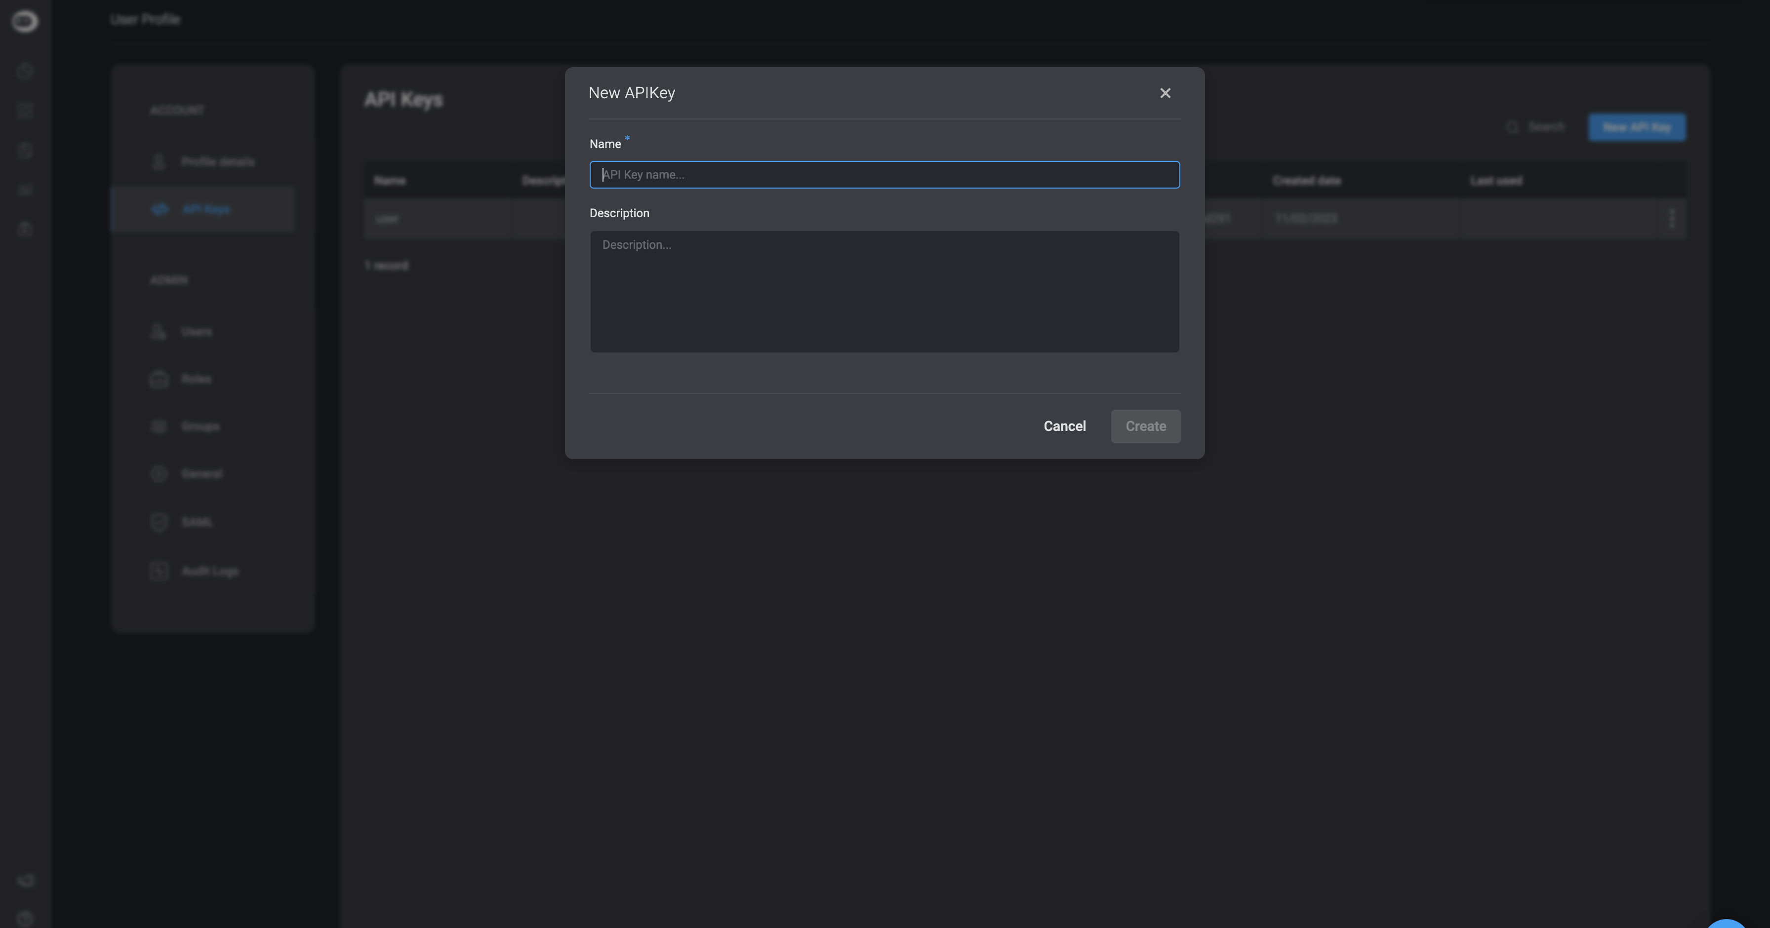This screenshot has height=928, width=1770.
Task: Click the blurred New API Key button
Action: [x=1636, y=127]
